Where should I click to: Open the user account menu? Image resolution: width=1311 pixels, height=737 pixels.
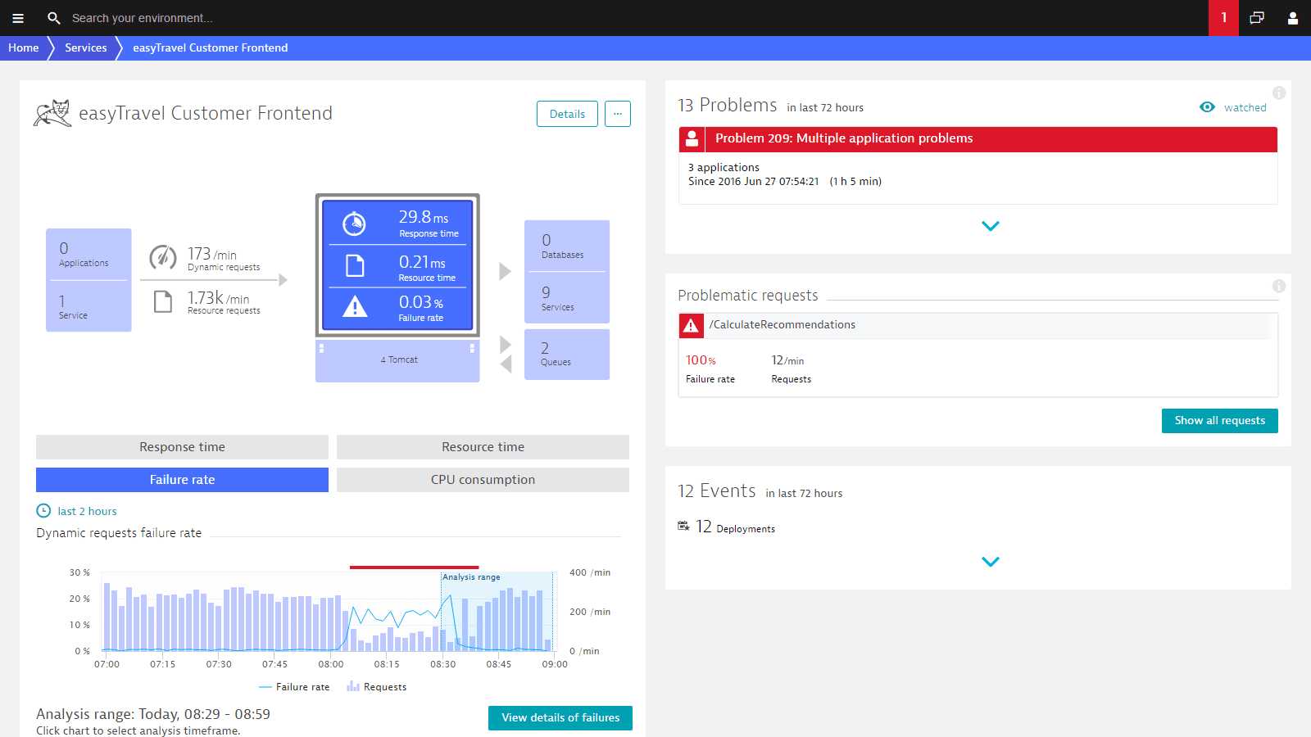1293,18
